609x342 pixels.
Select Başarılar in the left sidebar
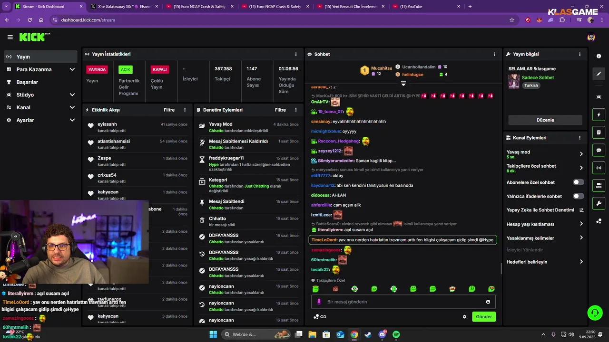(x=40, y=82)
